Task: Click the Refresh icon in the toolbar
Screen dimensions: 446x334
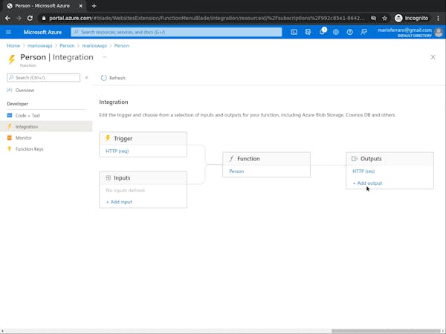Action: tap(105, 78)
